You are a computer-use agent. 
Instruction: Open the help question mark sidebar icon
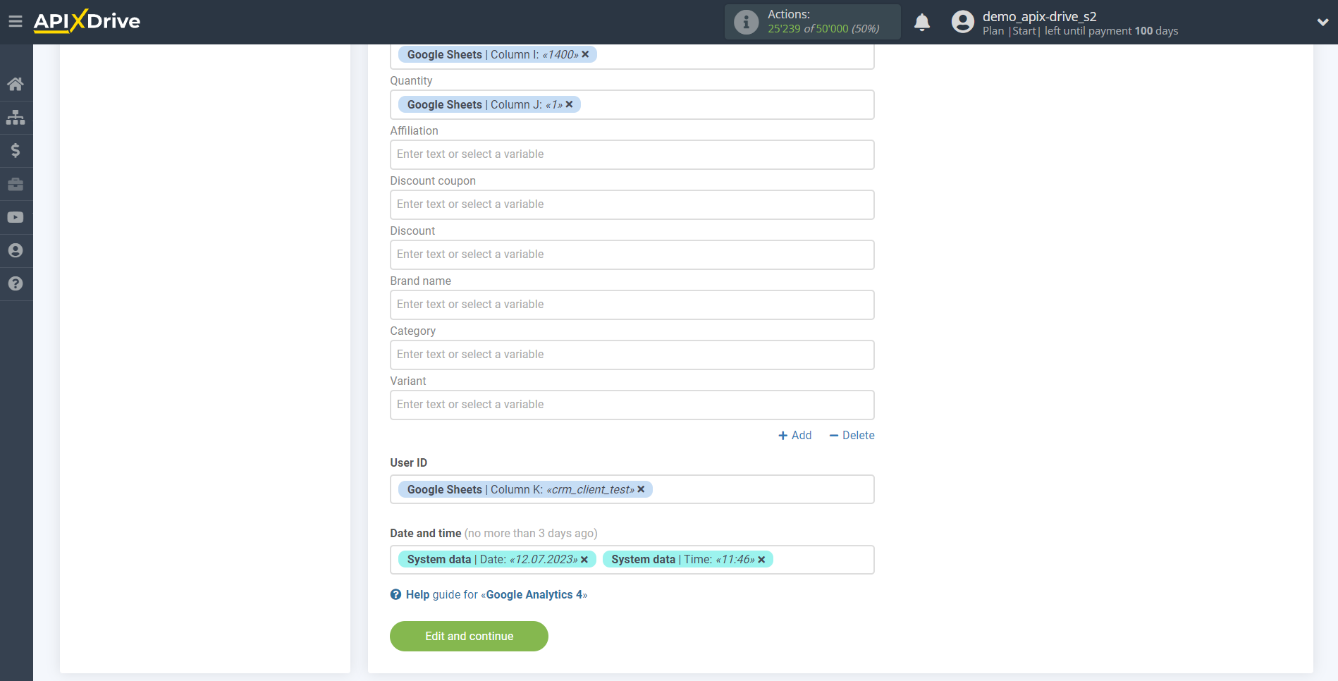click(16, 283)
